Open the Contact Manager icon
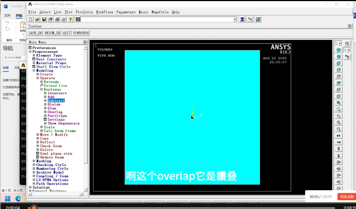 (258, 19)
